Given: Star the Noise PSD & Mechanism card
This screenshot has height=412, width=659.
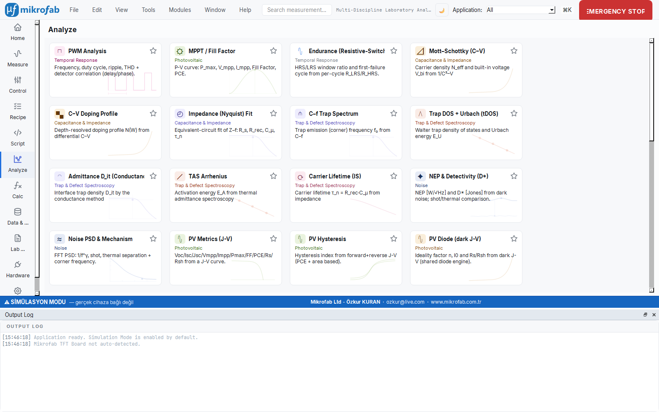Looking at the screenshot, I should [x=153, y=239].
